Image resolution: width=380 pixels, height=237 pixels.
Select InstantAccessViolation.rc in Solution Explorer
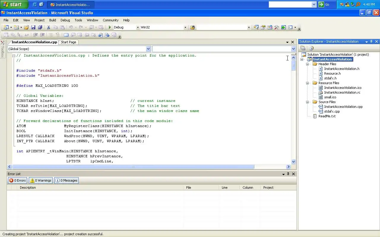(342, 92)
